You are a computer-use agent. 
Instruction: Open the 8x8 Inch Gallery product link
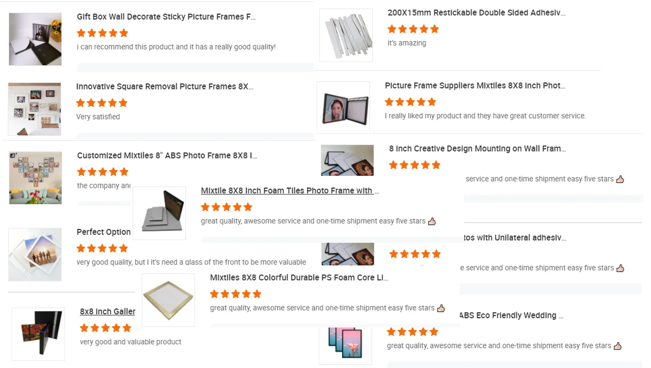pos(107,312)
